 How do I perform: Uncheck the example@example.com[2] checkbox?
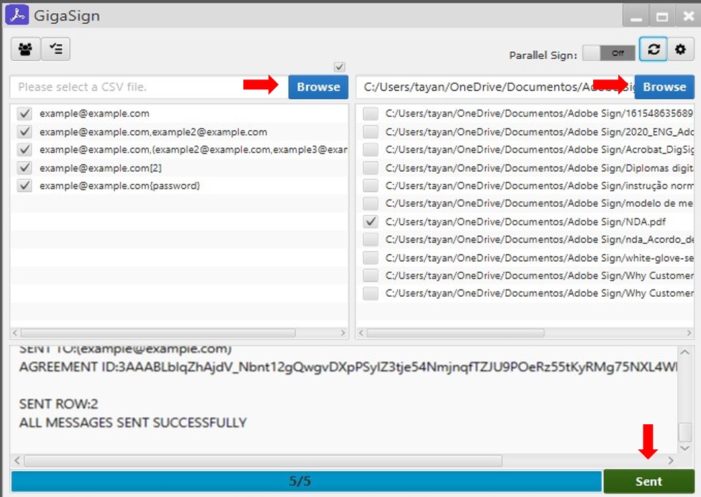pos(24,168)
